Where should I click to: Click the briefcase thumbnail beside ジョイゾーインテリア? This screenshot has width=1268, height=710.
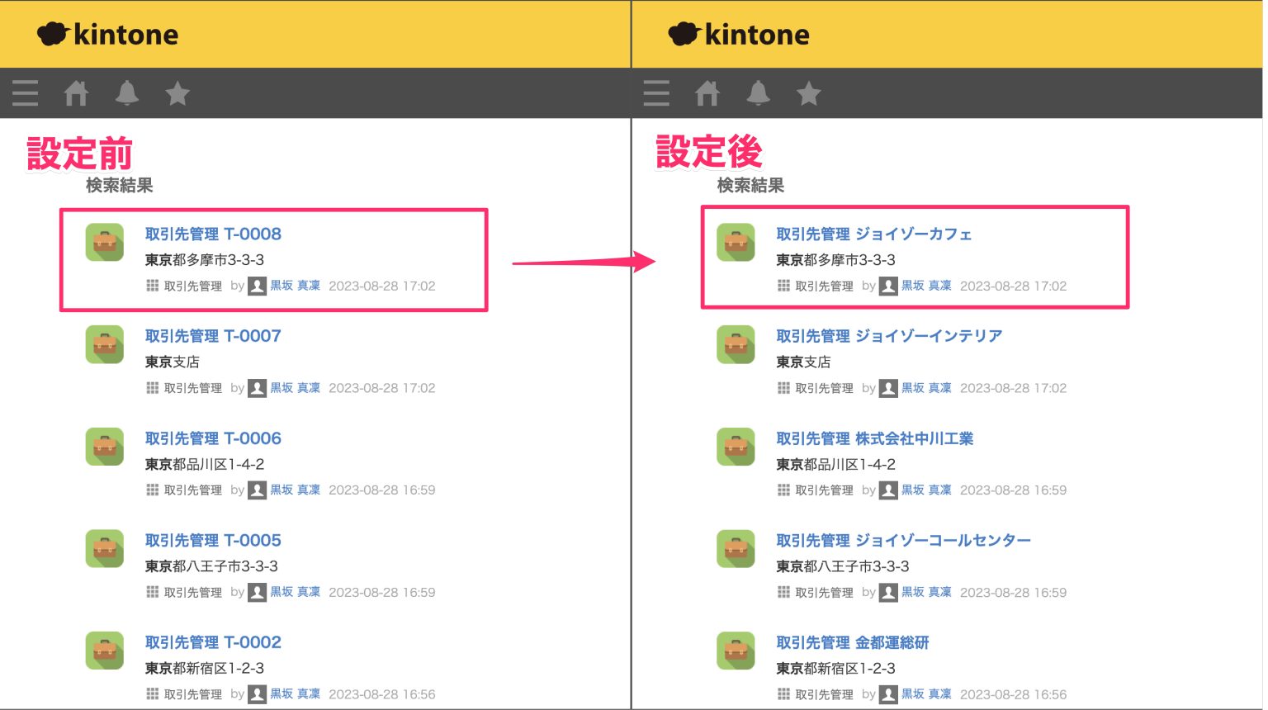[x=736, y=343]
